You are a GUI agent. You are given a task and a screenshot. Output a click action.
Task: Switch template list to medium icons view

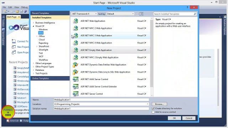point(141,14)
